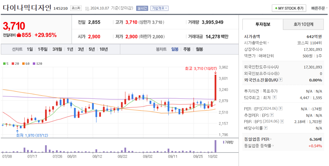Screen dimensions: 329x166
Task: Click the 상한가 3,710 text
Action: coord(151,22)
